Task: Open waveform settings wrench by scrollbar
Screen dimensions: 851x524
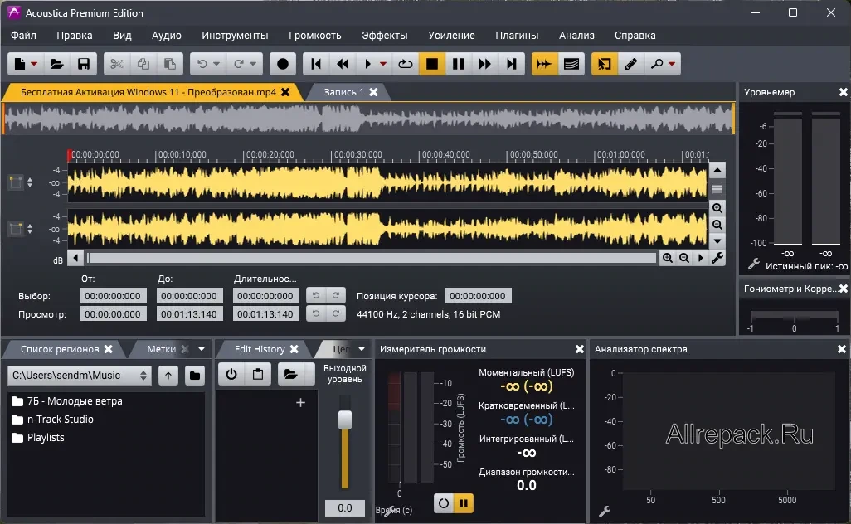Action: [x=717, y=258]
